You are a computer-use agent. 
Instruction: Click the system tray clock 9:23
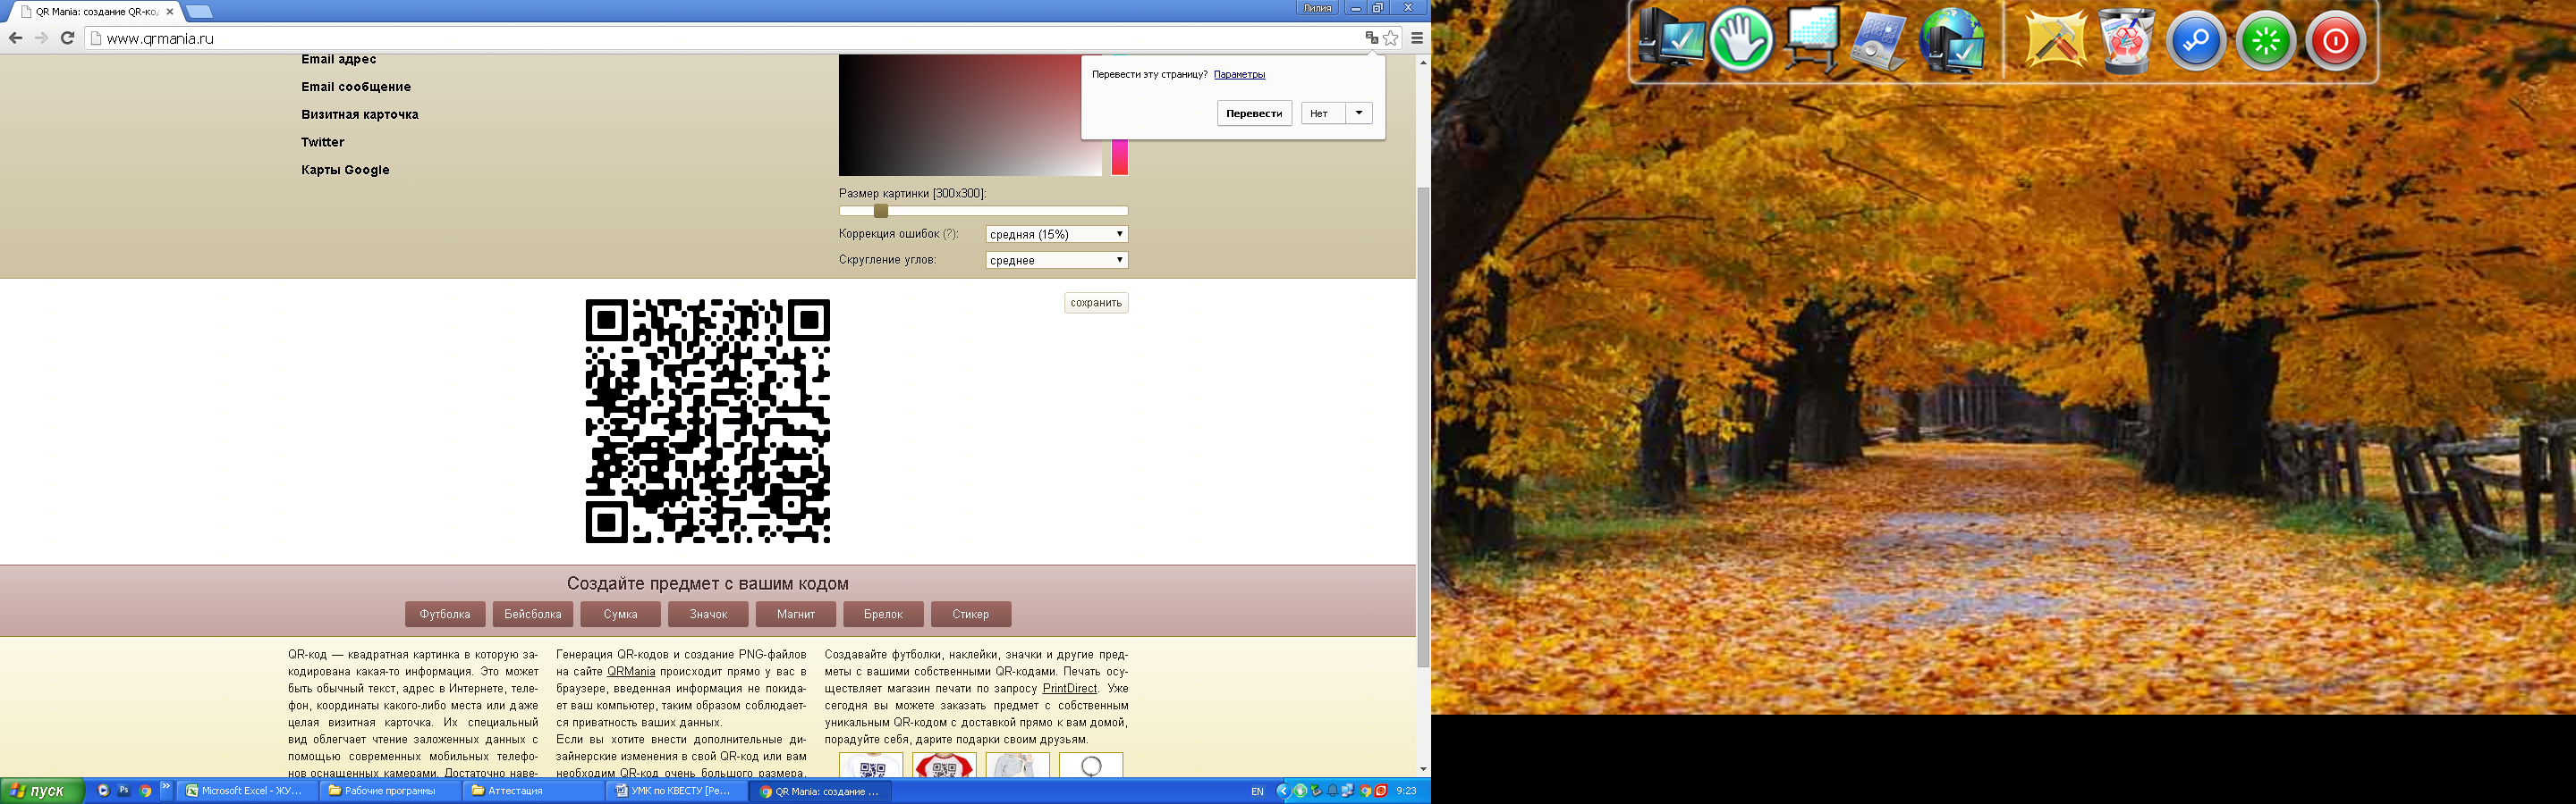pos(1406,791)
